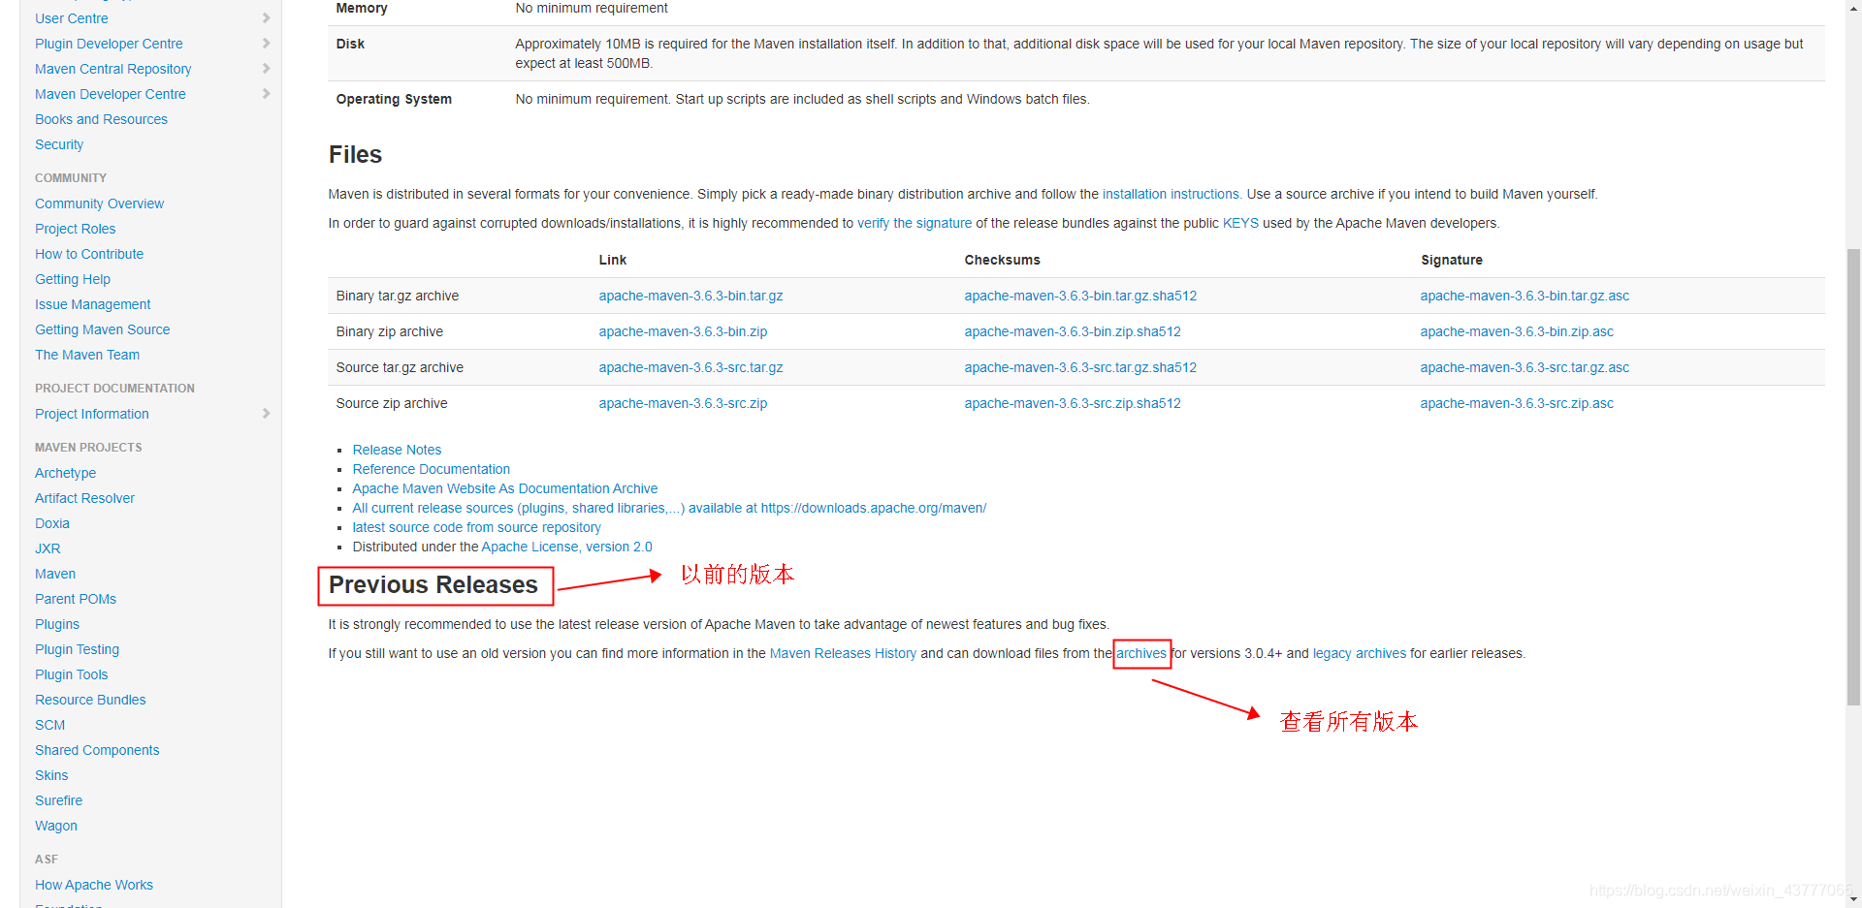
Task: Open Plugin Developer Centre sidebar item
Action: pyautogui.click(x=109, y=44)
